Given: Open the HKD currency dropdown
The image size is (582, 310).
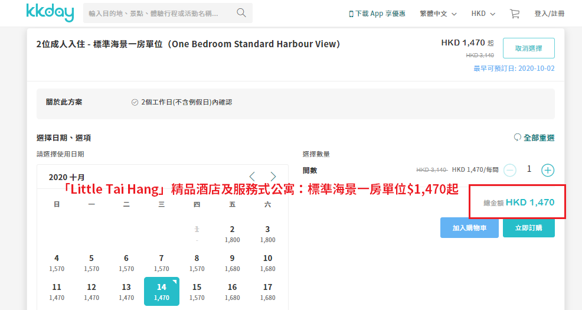Looking at the screenshot, I should pyautogui.click(x=483, y=14).
